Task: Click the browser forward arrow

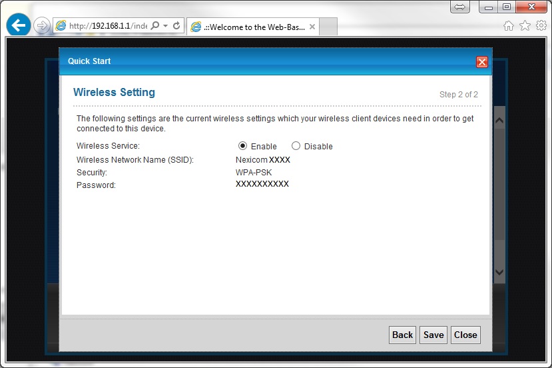Action: tap(41, 25)
